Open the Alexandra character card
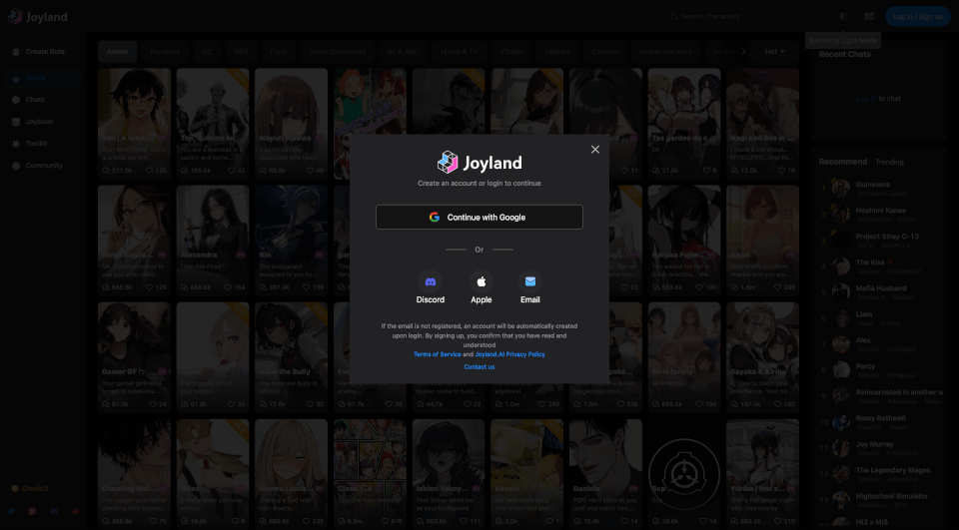Viewport: 959px width, 530px height. click(x=212, y=241)
